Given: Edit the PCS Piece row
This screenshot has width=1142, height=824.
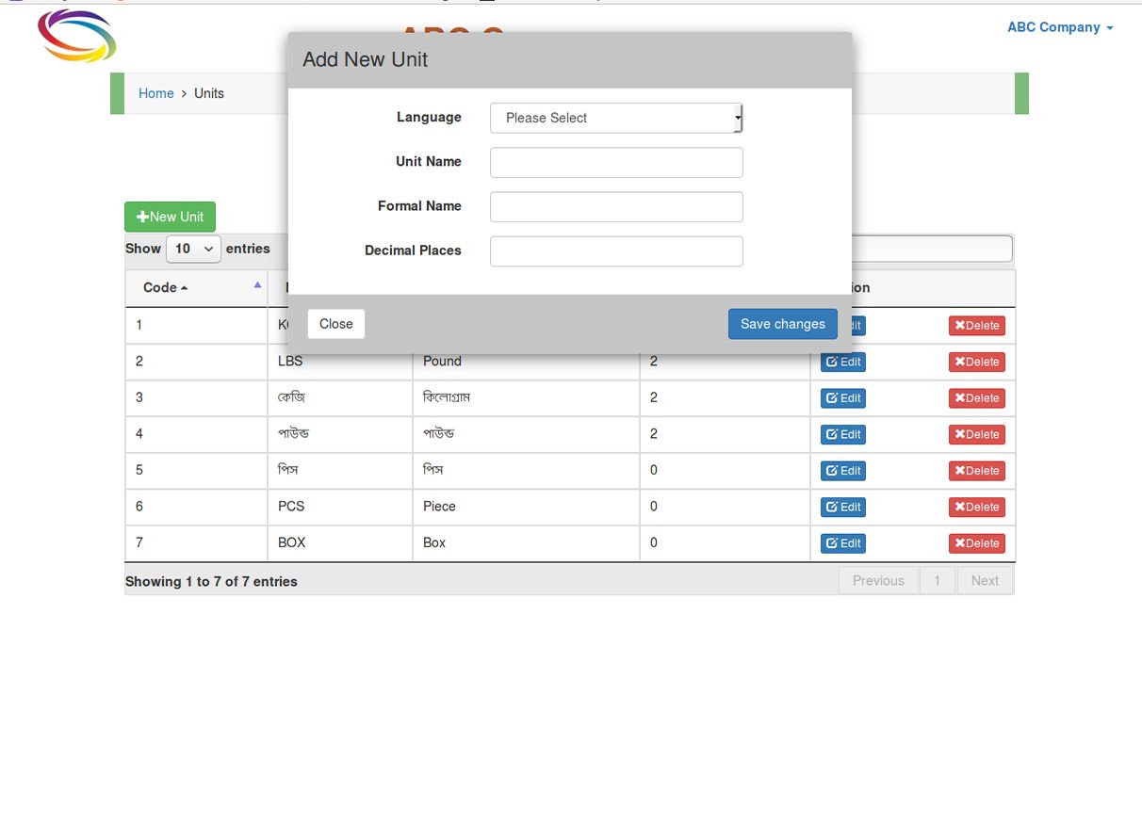Looking at the screenshot, I should [843, 507].
